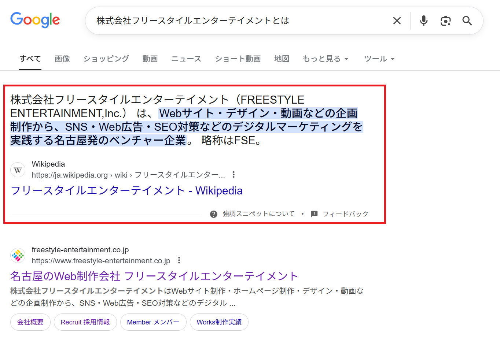The width and height of the screenshot is (500, 338).
Task: Open 名古屋のWeb制作会社 result link
Action: coord(154,276)
